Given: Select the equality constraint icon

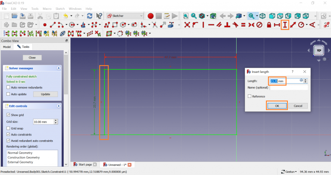Looking at the screenshot, I should pos(243,25).
